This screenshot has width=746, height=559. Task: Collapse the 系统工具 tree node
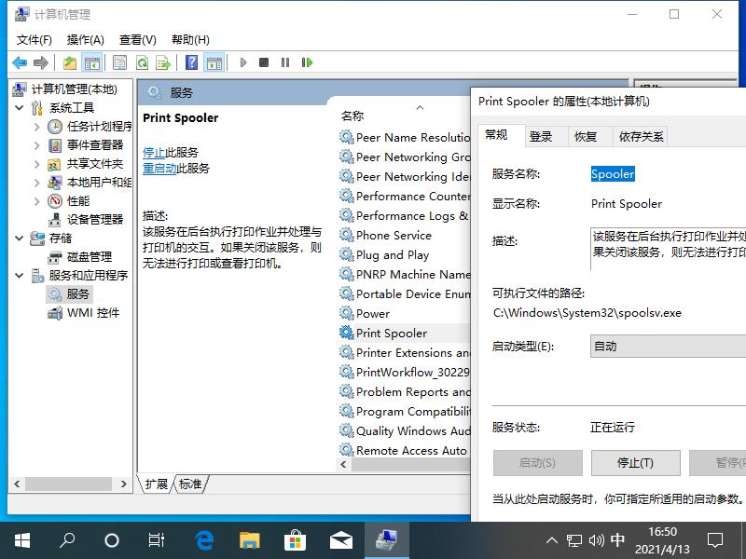point(19,108)
